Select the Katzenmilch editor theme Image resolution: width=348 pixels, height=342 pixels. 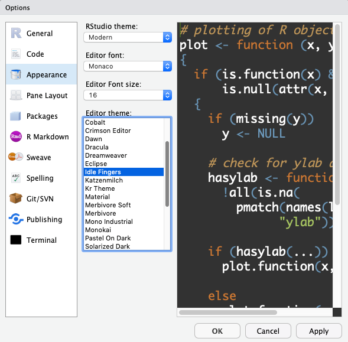pyautogui.click(x=124, y=180)
